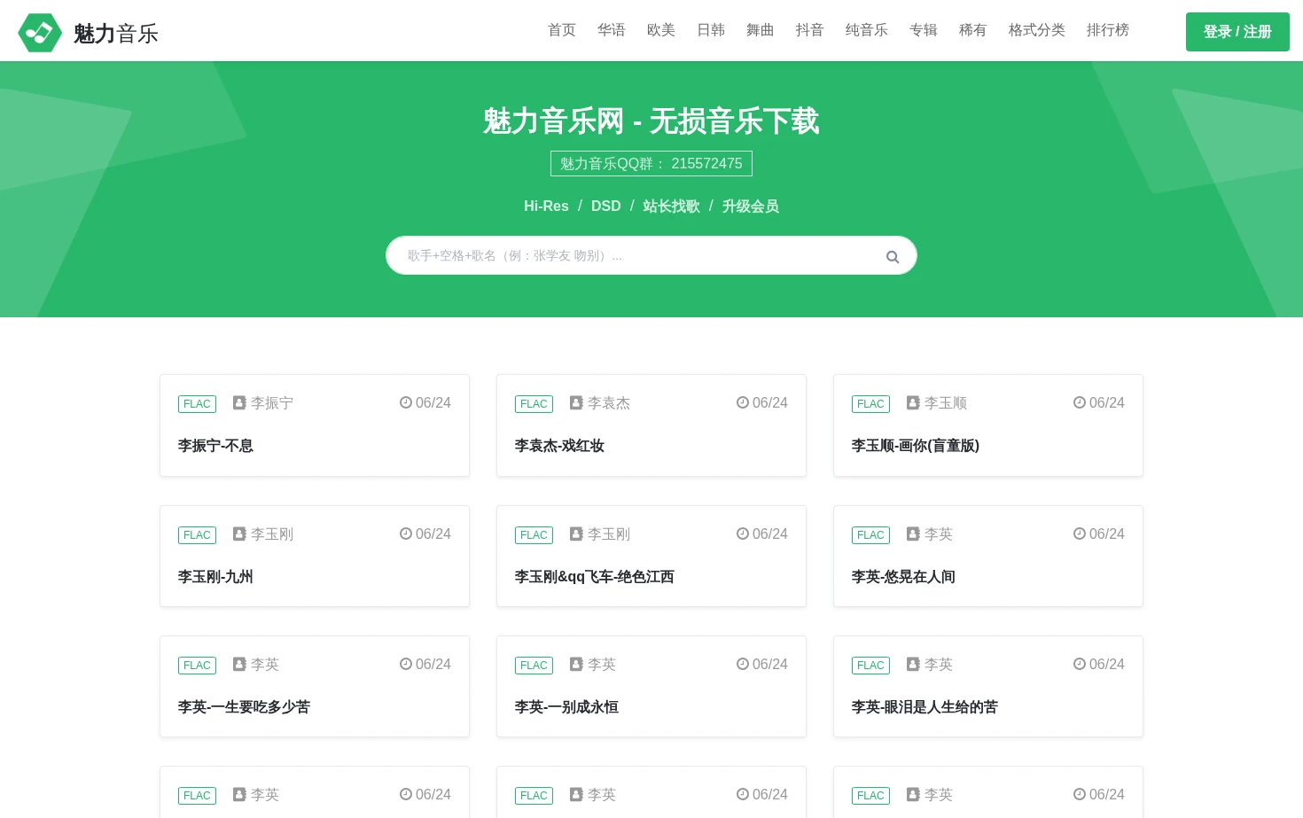Focus the 歌手+空格+歌名 search field
The width and height of the screenshot is (1303, 818).
tap(651, 255)
